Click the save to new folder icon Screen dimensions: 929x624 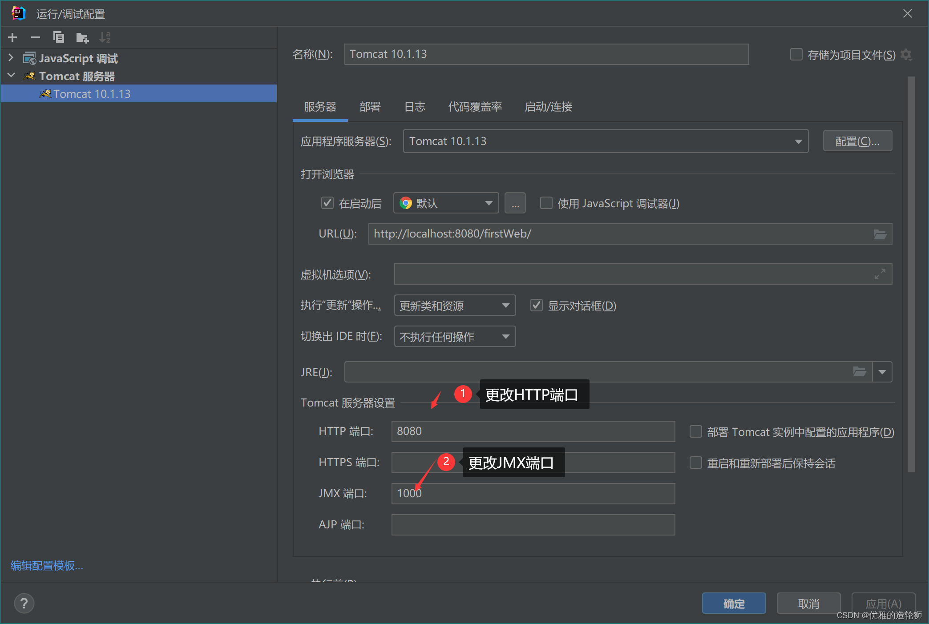pos(82,37)
